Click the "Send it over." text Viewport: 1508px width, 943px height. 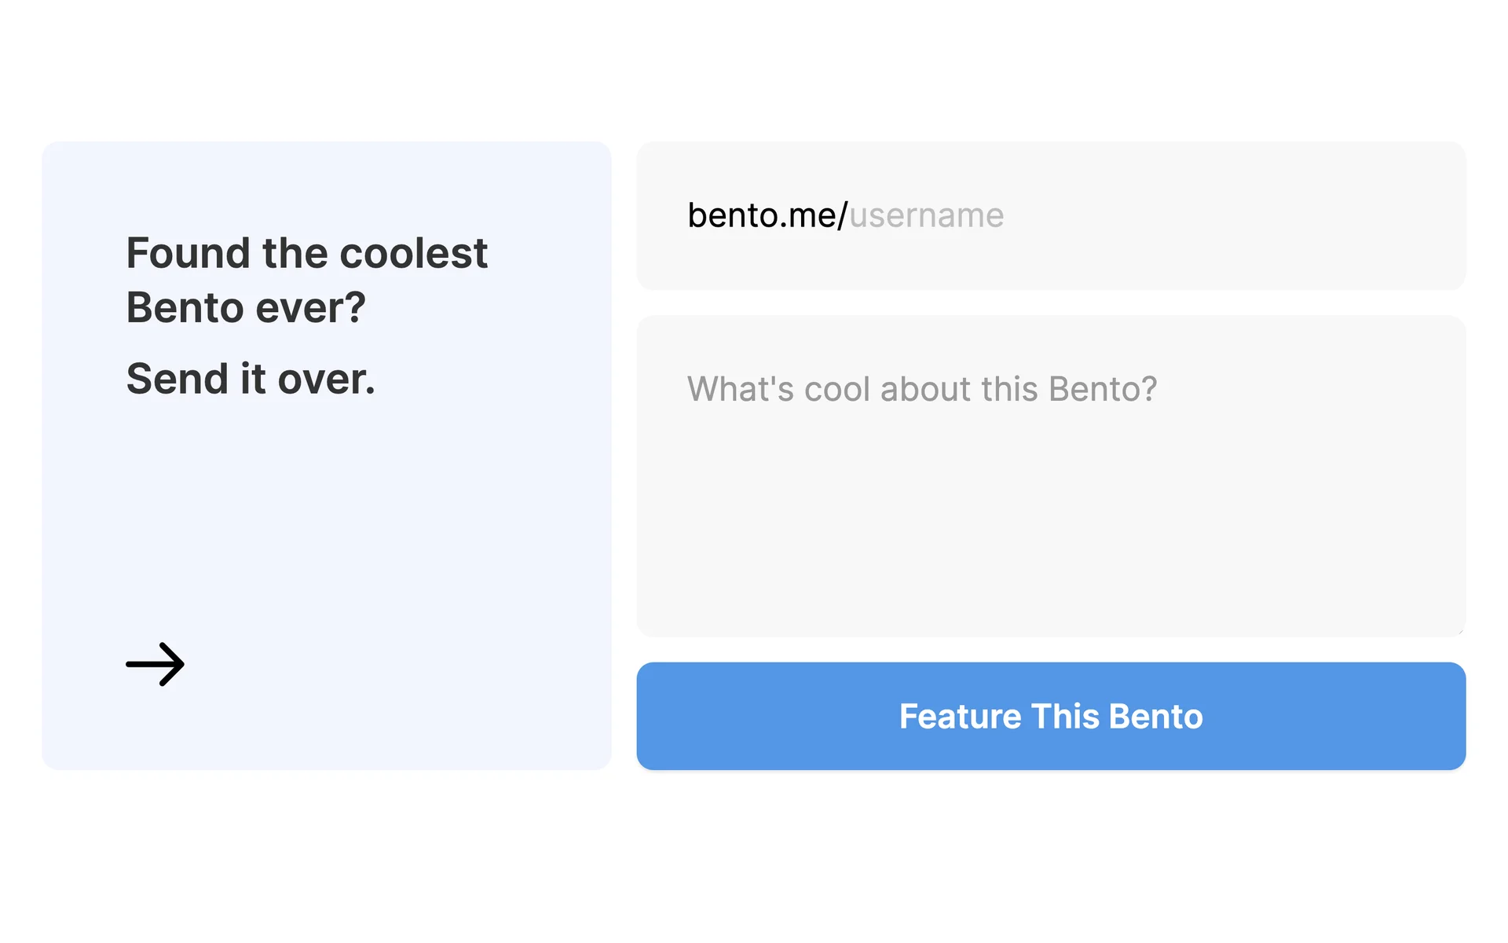[251, 379]
